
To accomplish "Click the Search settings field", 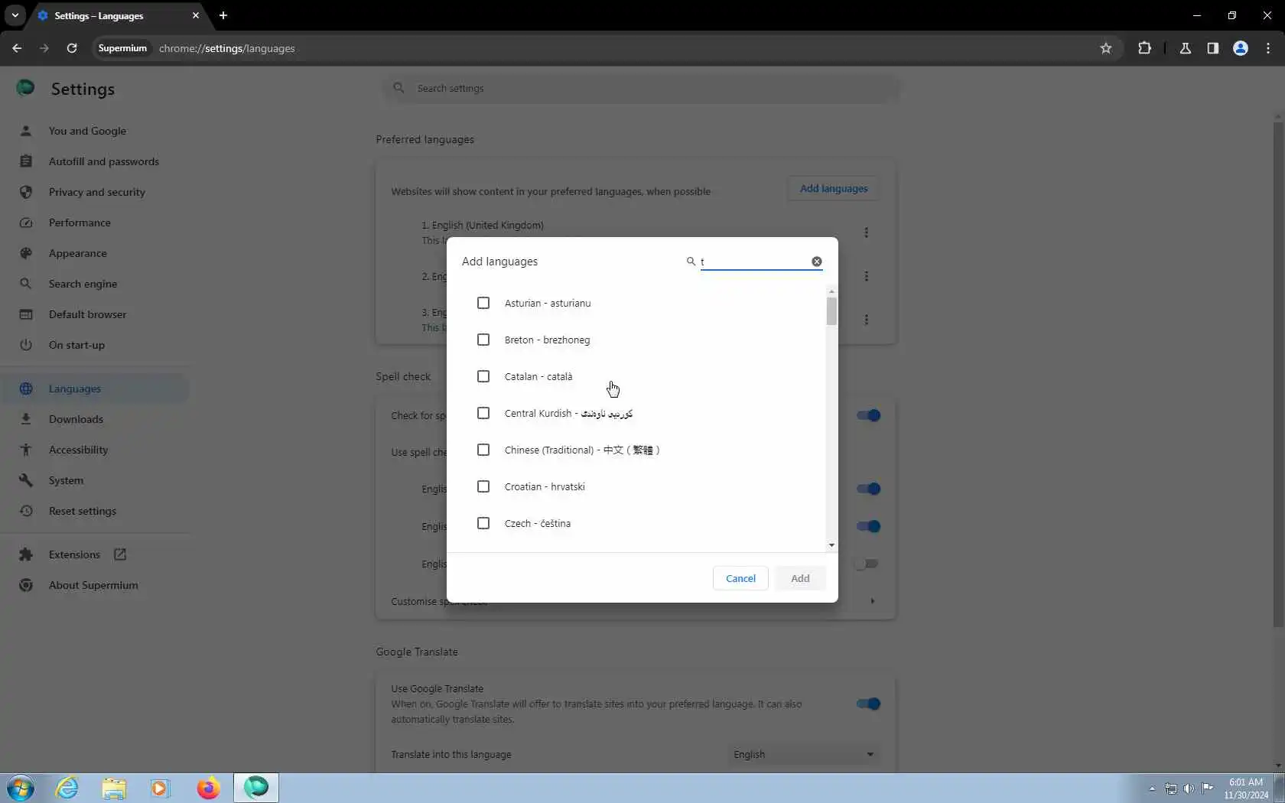I will 642,89.
